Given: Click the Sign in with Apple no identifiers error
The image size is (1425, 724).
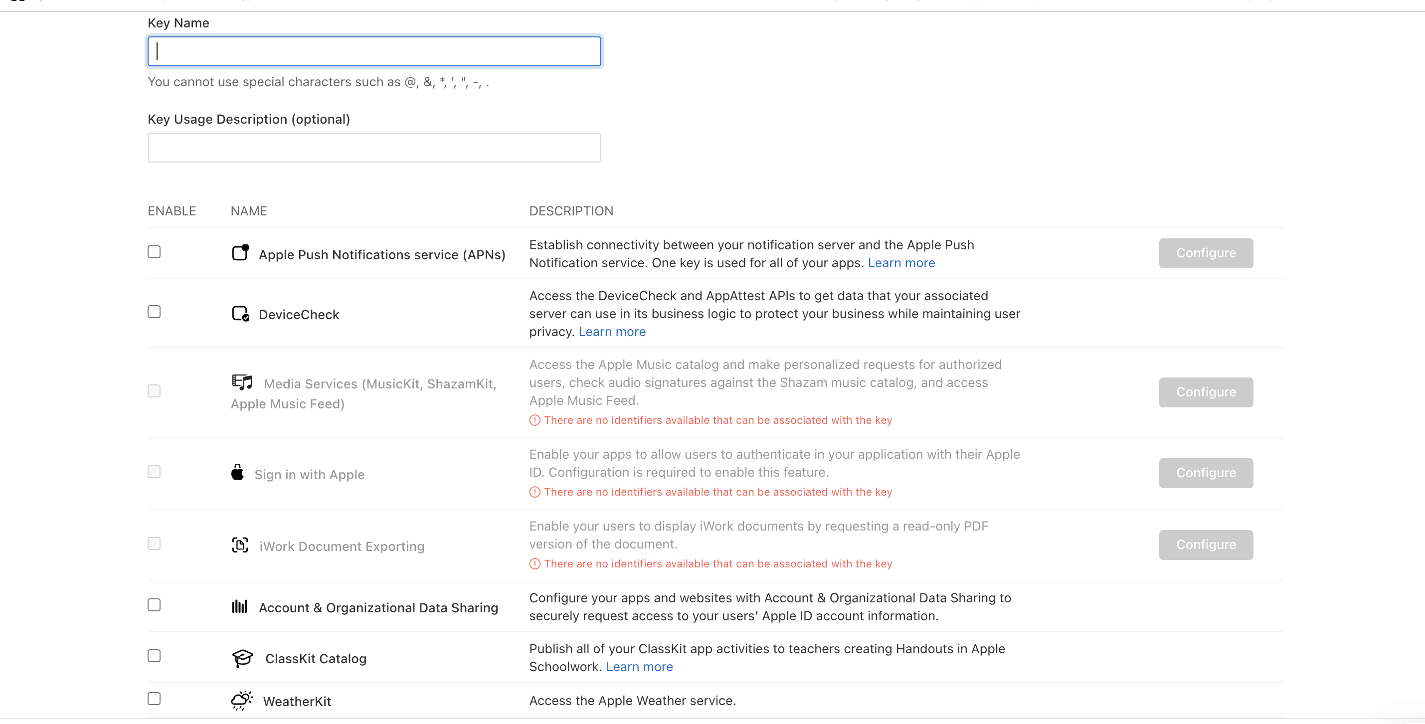Looking at the screenshot, I should 718,492.
